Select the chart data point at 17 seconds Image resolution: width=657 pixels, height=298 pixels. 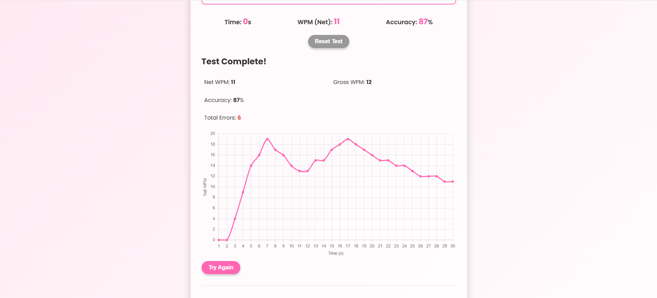point(348,139)
